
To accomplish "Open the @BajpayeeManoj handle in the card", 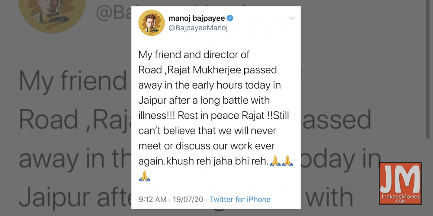I will 198,28.
